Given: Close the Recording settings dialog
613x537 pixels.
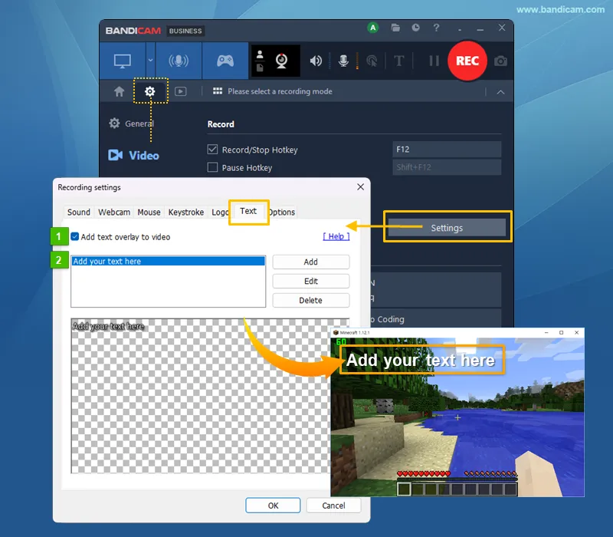Looking at the screenshot, I should tap(360, 187).
